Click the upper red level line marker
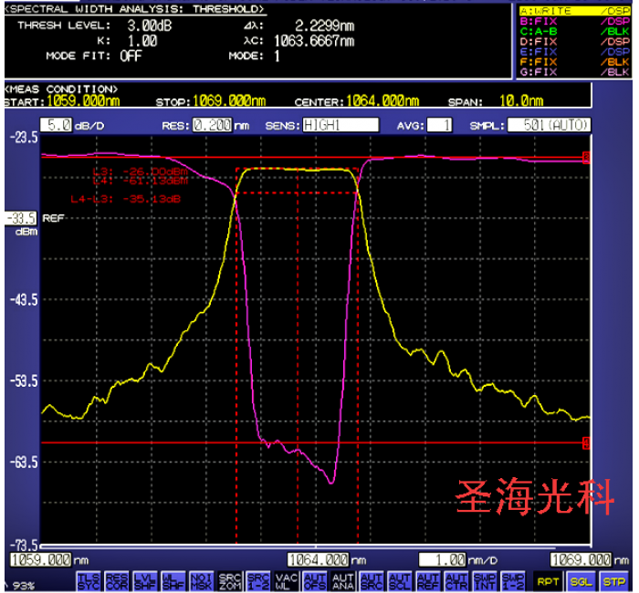 tap(586, 158)
